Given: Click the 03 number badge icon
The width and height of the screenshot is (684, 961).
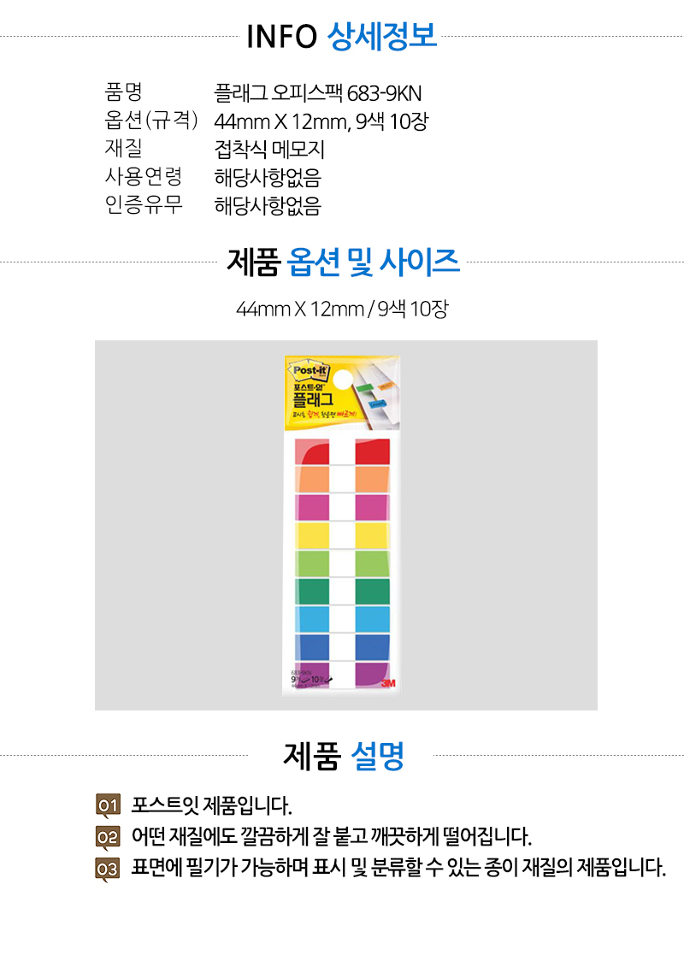Looking at the screenshot, I should [107, 869].
